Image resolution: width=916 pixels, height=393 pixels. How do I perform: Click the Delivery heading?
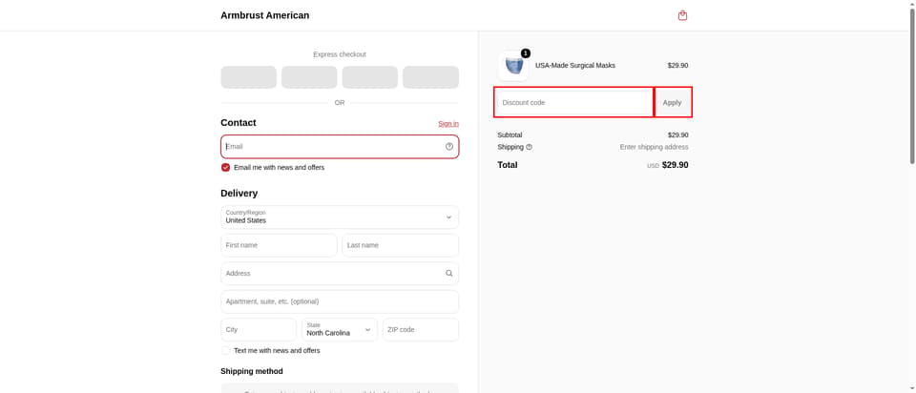239,194
